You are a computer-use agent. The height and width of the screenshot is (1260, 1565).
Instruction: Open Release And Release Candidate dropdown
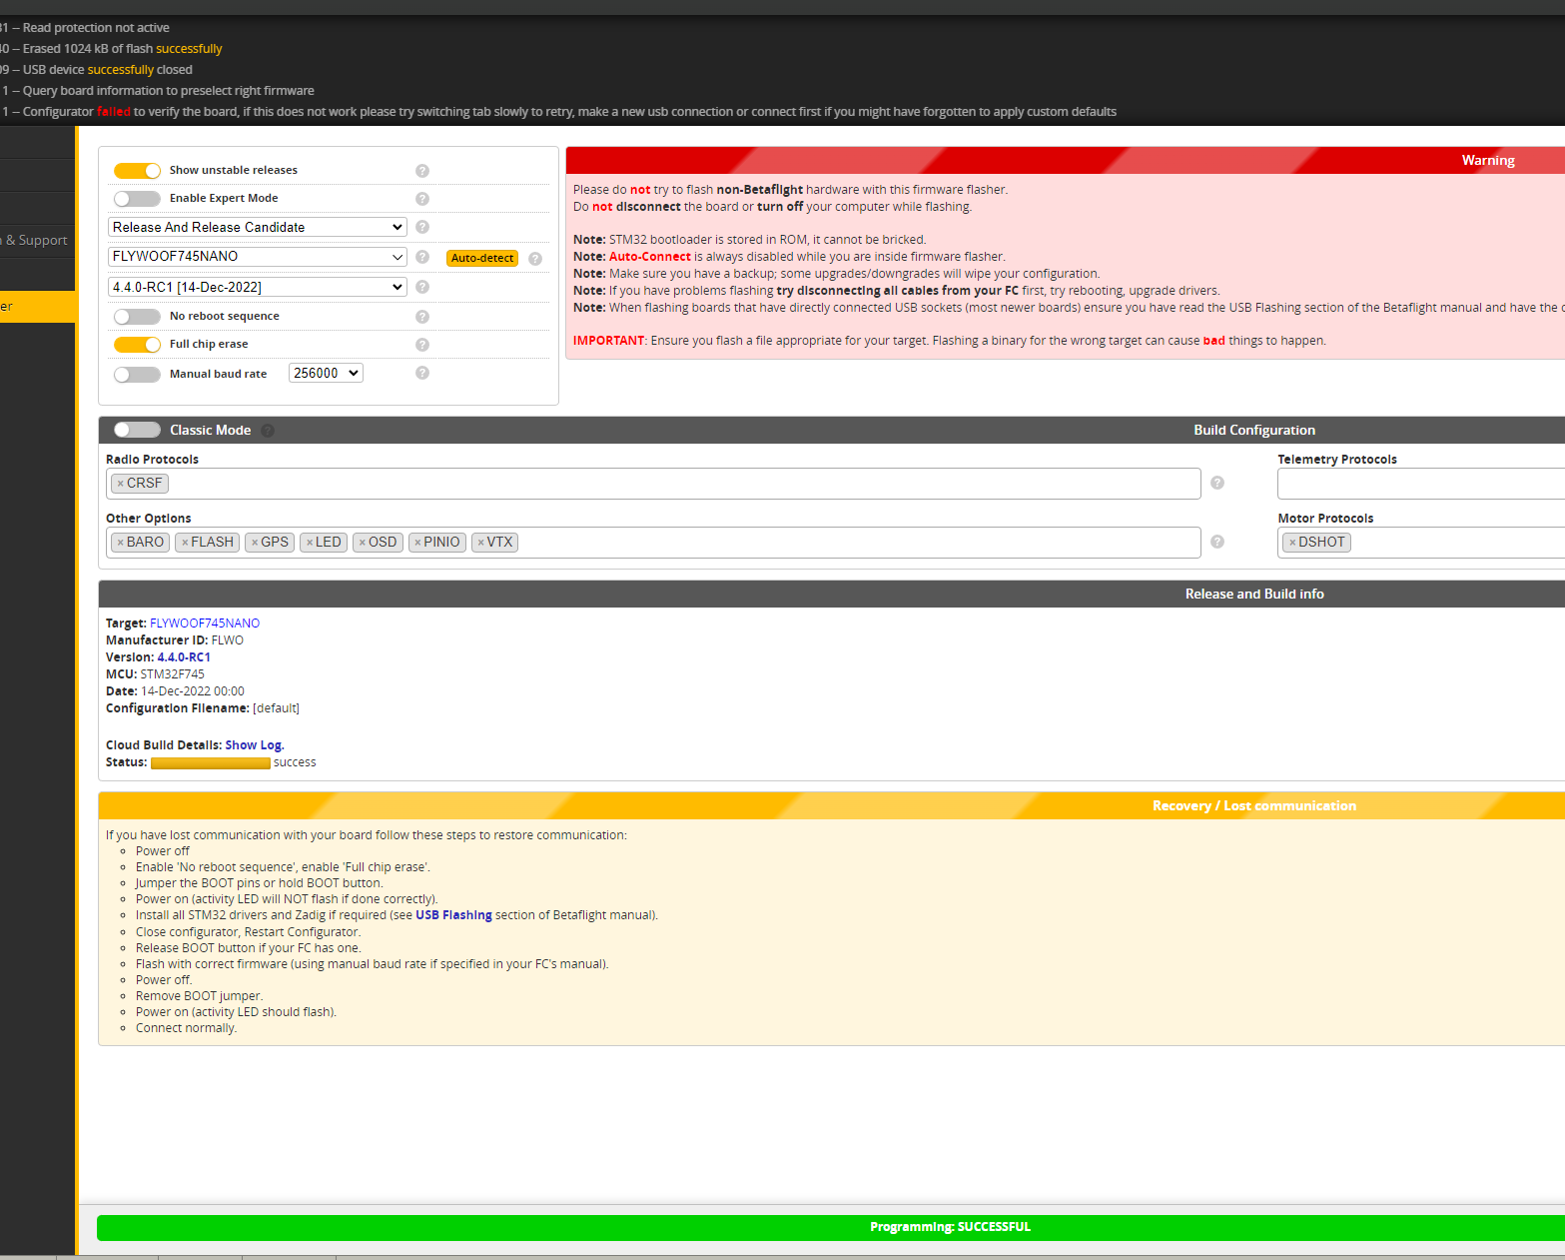(258, 227)
